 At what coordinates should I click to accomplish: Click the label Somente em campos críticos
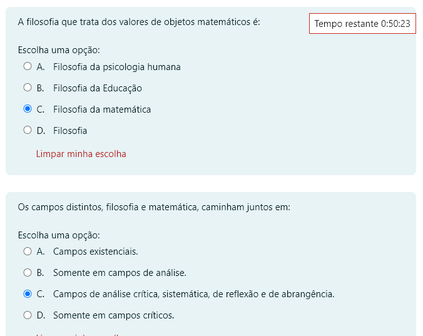click(x=114, y=315)
